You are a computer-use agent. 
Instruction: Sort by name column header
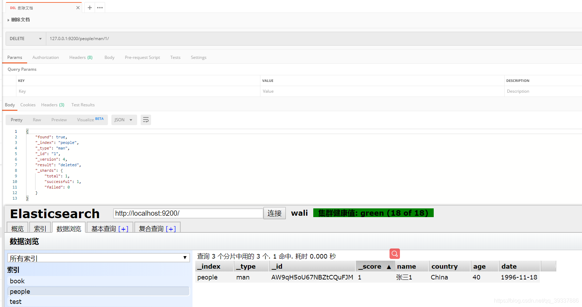click(x=412, y=266)
